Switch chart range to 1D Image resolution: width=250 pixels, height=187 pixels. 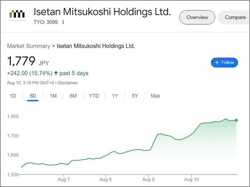pos(13,96)
